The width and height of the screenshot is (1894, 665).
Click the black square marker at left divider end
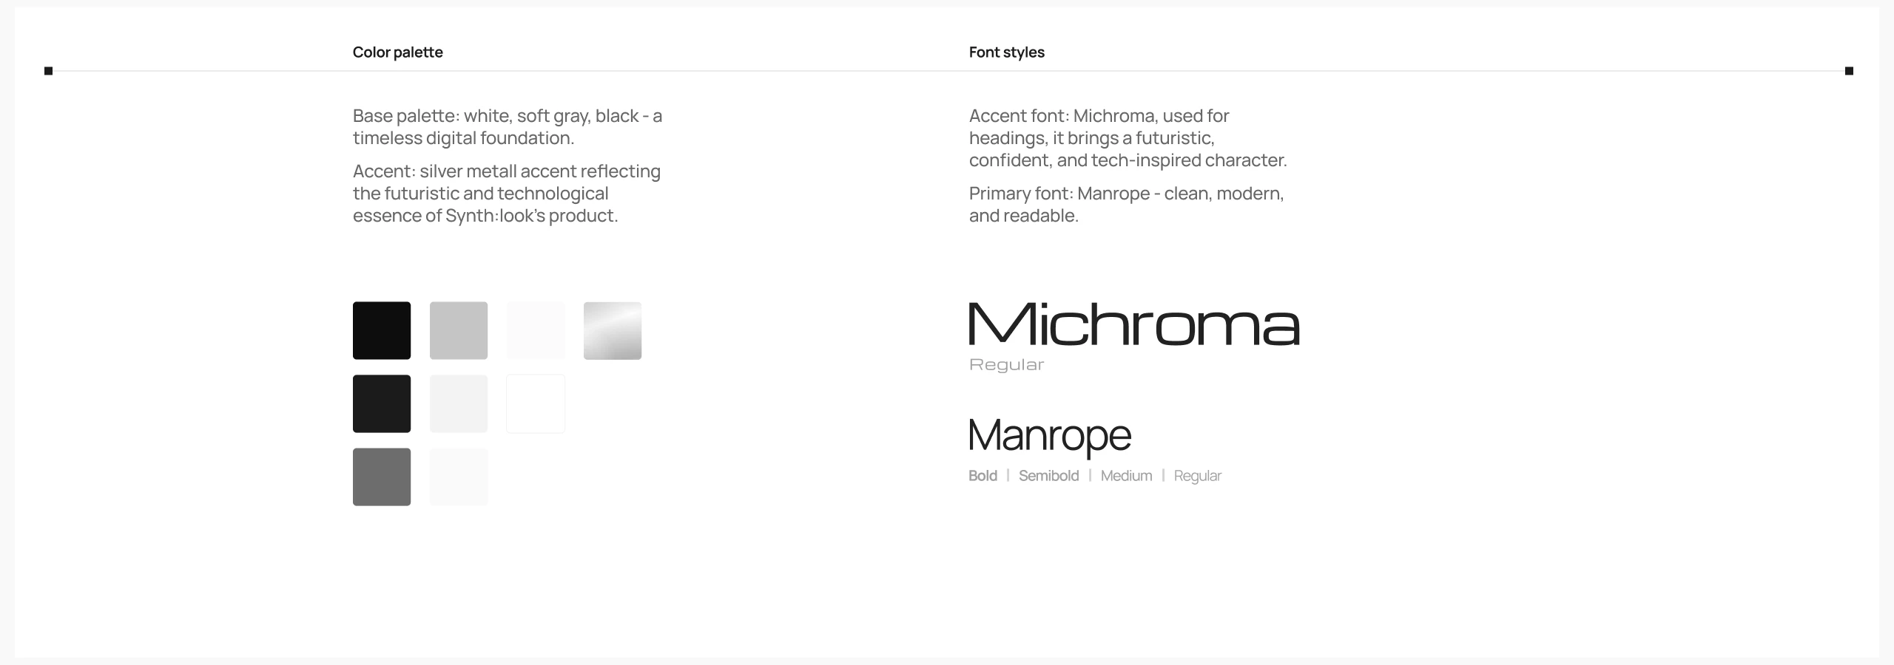pyautogui.click(x=49, y=71)
